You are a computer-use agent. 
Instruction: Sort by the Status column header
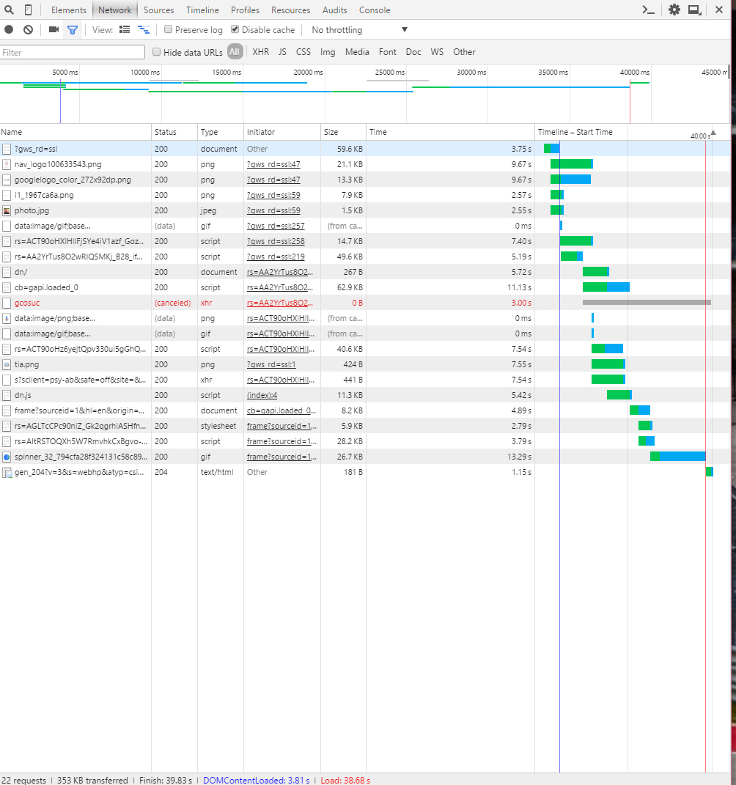pos(174,132)
